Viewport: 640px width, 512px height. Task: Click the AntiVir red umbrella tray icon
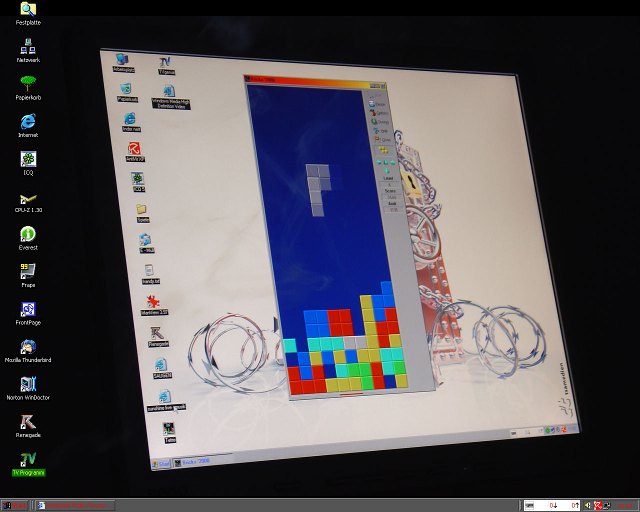[597, 505]
